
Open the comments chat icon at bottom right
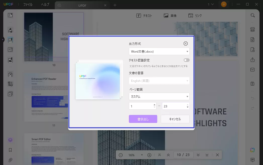253,160
